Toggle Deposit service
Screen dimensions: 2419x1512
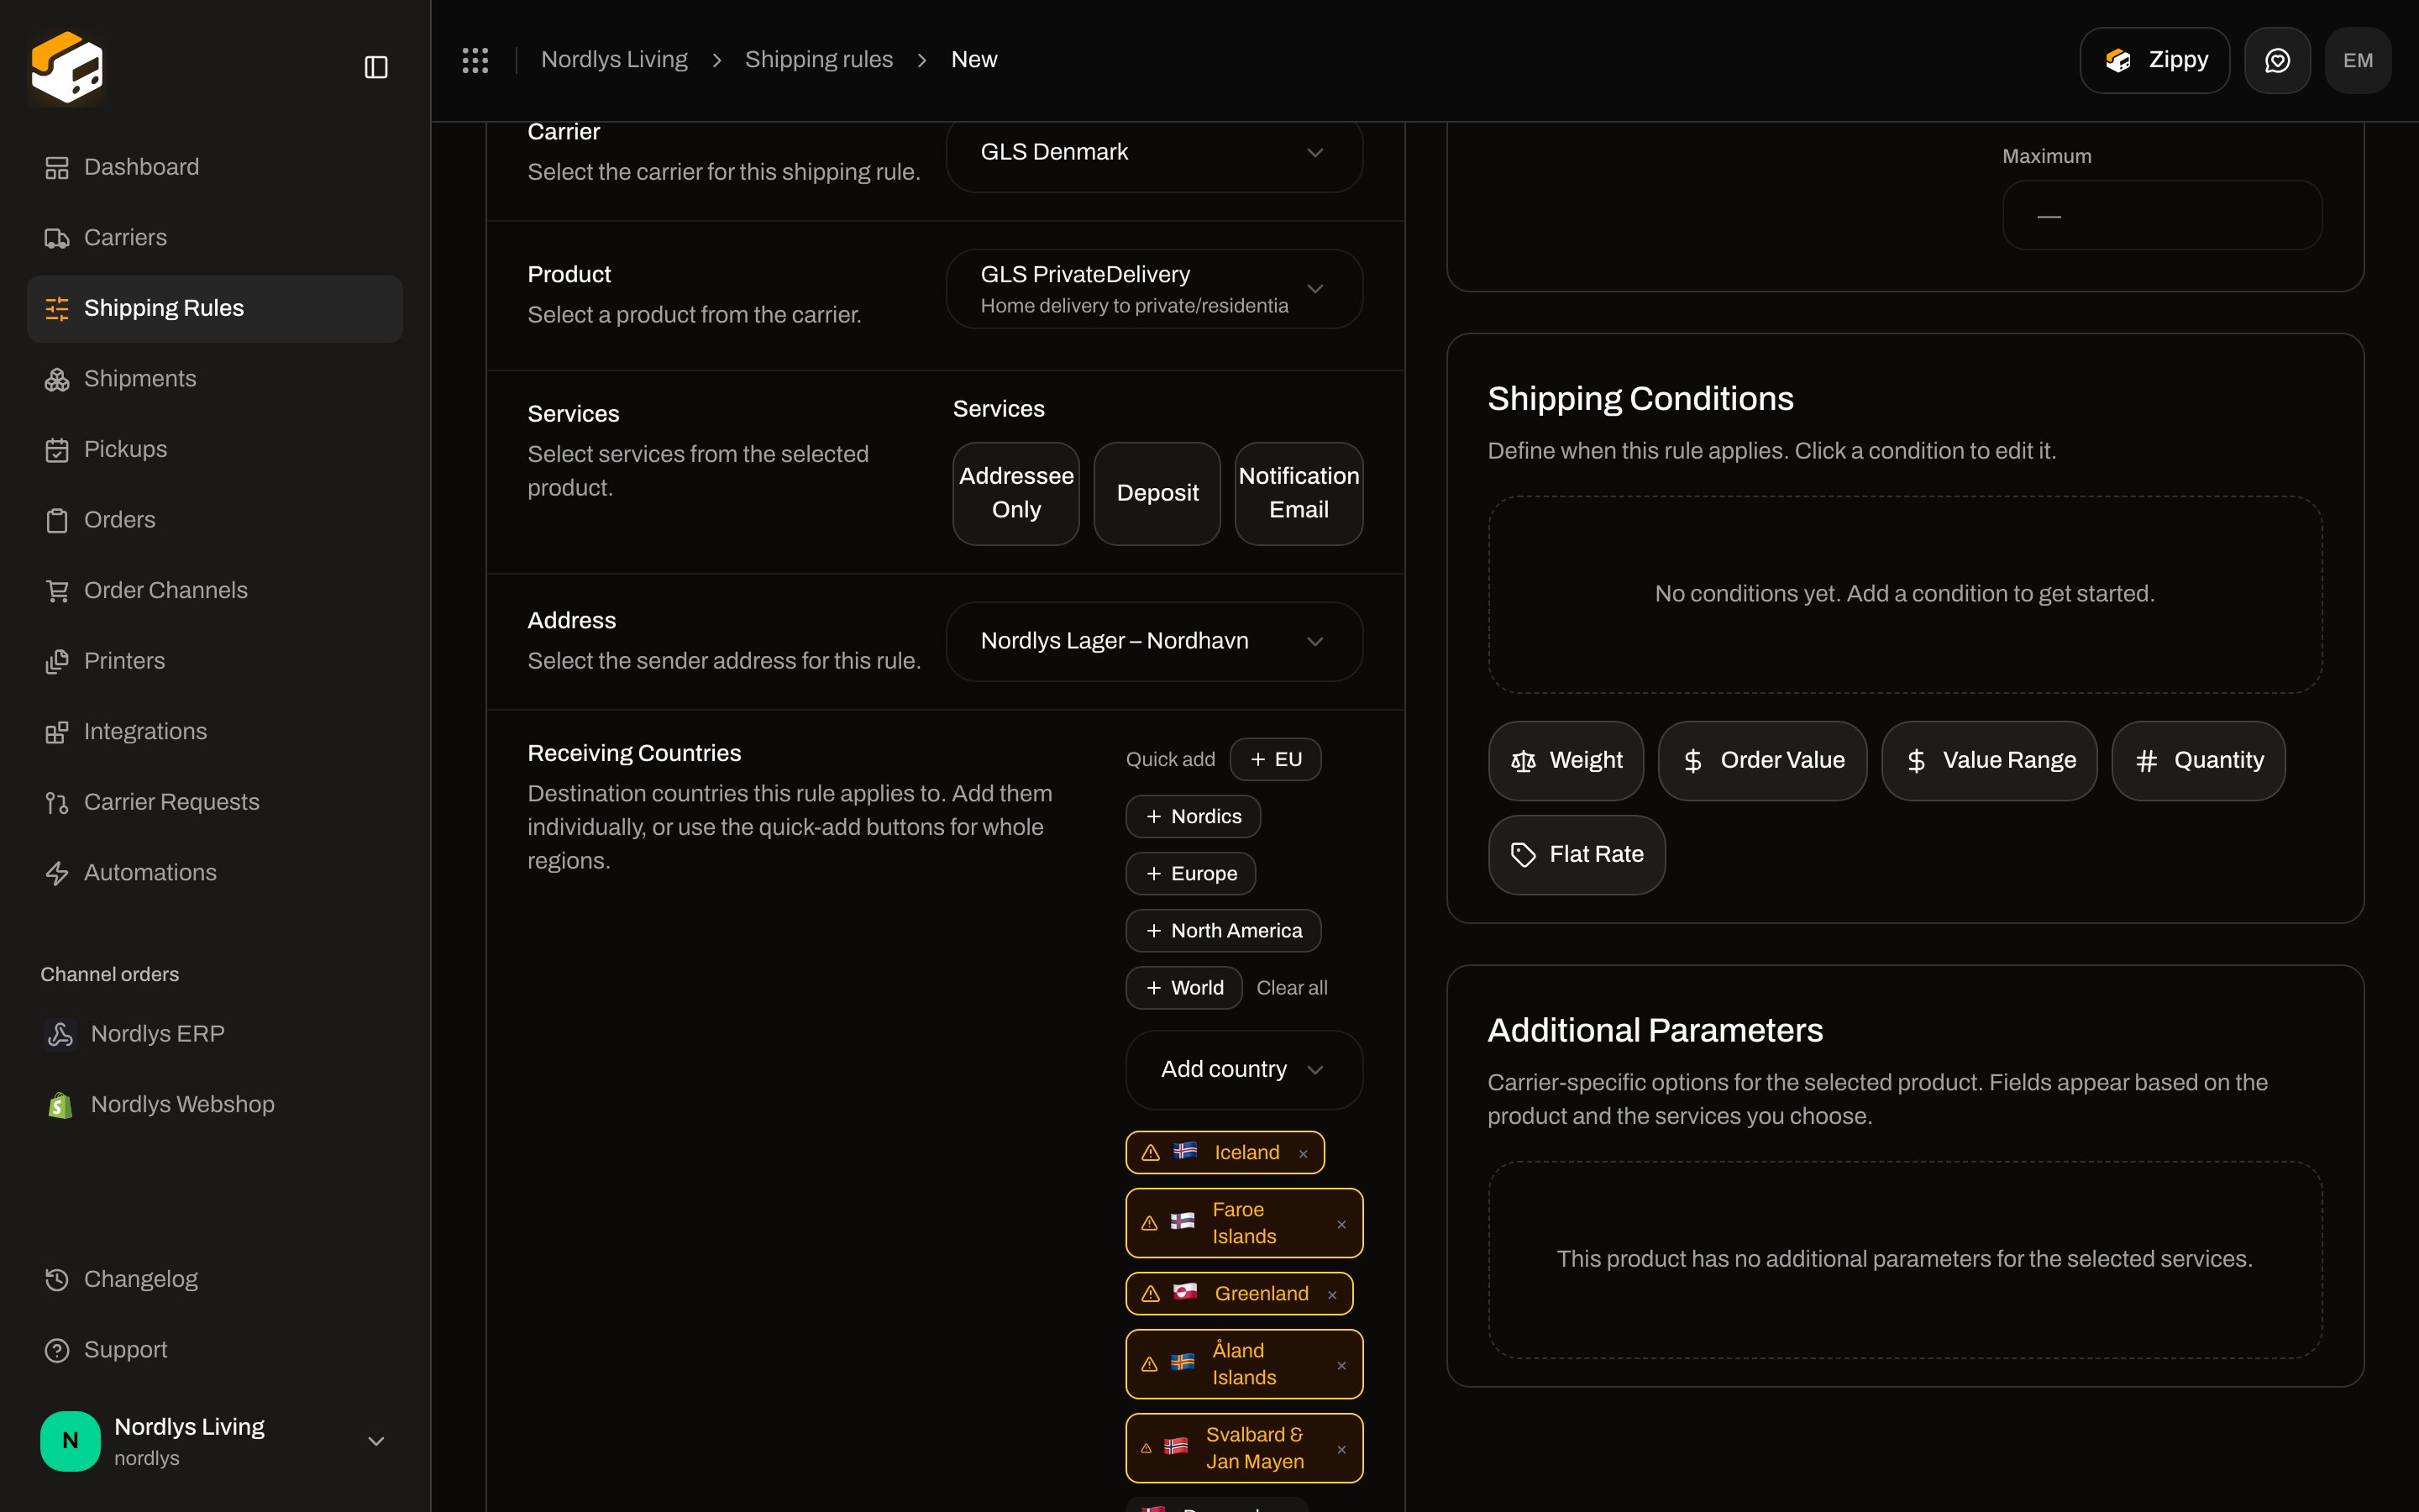coord(1157,494)
